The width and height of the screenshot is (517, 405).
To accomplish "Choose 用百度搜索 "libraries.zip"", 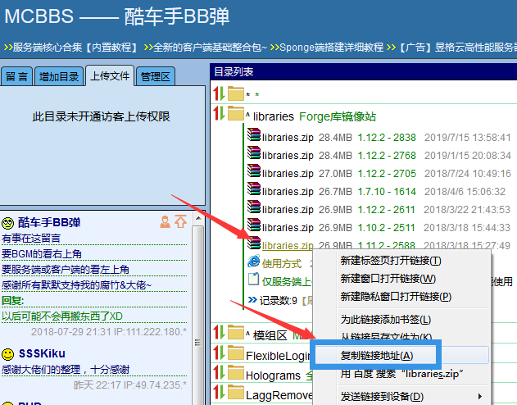I will 402,374.
